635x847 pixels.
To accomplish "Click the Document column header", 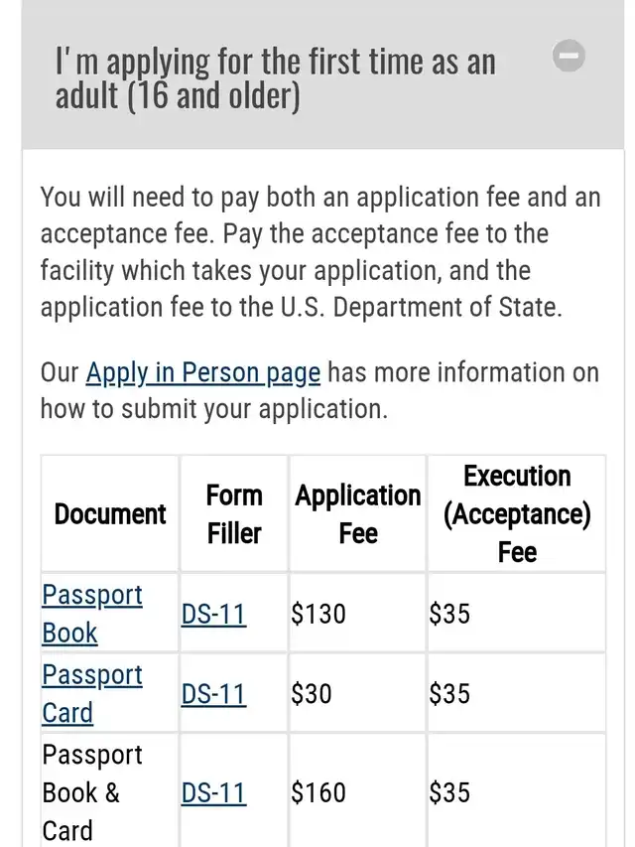I will [x=110, y=513].
